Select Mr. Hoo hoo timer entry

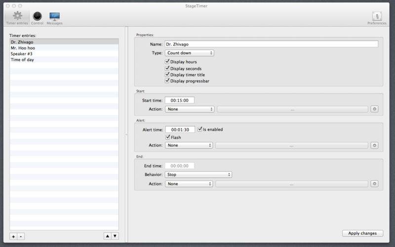[x=23, y=48]
